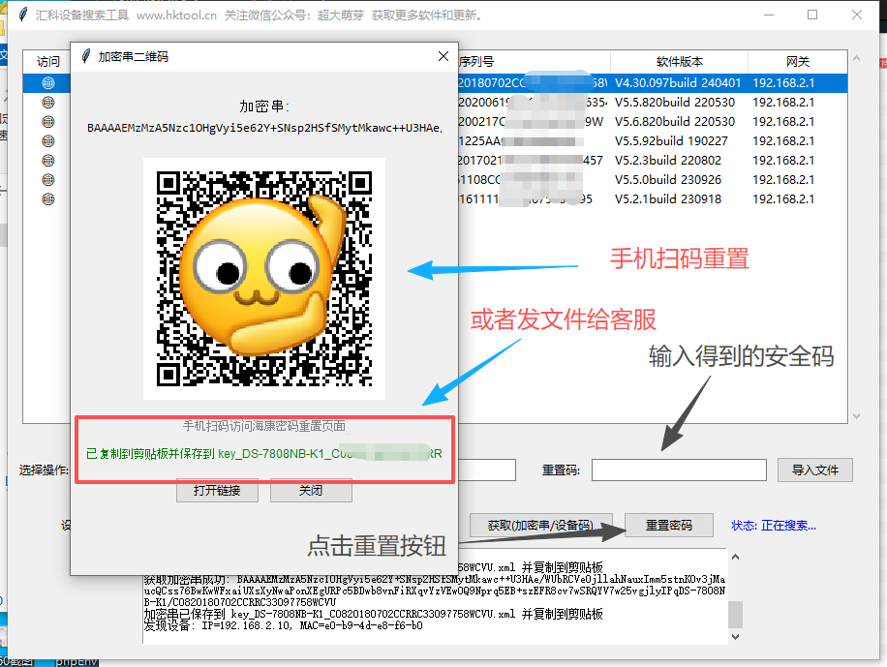Image resolution: width=887 pixels, height=667 pixels.
Task: Open phpEnv from the Windows taskbar
Action: click(x=77, y=661)
